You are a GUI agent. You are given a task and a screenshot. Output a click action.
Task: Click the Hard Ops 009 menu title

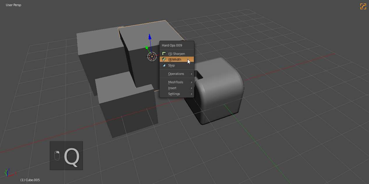pos(172,45)
